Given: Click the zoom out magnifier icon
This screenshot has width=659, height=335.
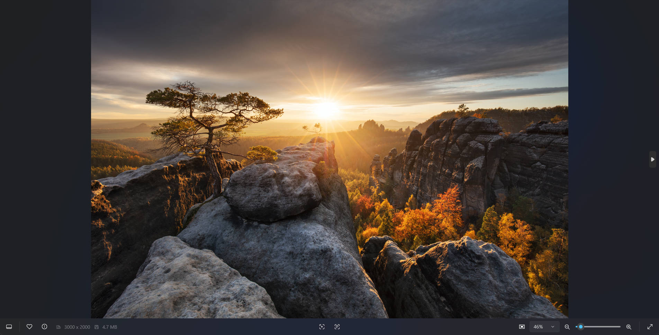Looking at the screenshot, I should click(567, 327).
